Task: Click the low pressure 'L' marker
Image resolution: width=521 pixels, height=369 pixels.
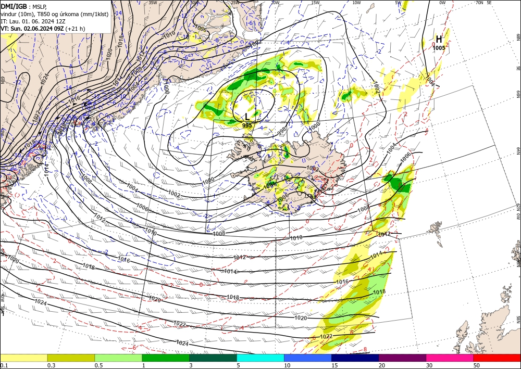Action: pyautogui.click(x=247, y=117)
